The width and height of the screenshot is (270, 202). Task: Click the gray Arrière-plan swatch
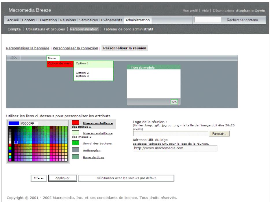pos(75,150)
